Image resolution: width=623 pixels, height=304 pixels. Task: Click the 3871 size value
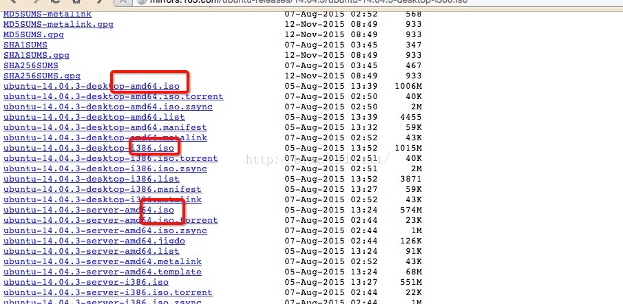pyautogui.click(x=411, y=179)
